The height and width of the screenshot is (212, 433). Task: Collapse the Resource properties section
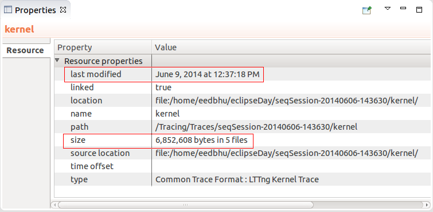[x=57, y=60]
